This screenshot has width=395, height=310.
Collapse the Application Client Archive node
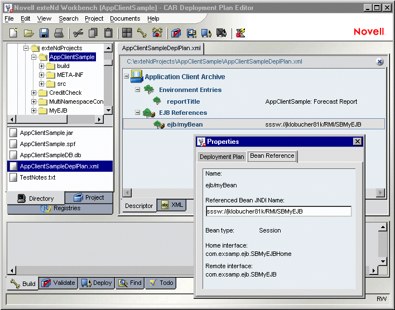tap(127, 76)
